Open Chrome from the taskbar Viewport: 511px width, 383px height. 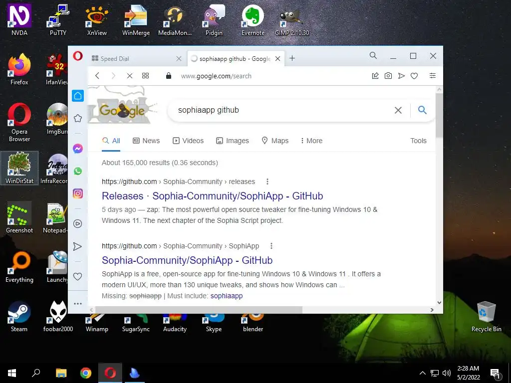86,373
